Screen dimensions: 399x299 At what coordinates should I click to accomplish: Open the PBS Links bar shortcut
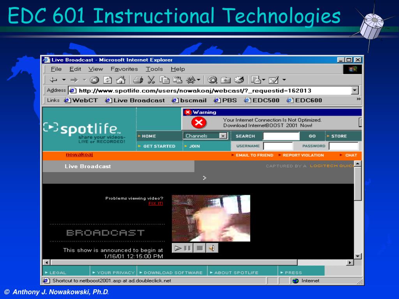tap(226, 100)
